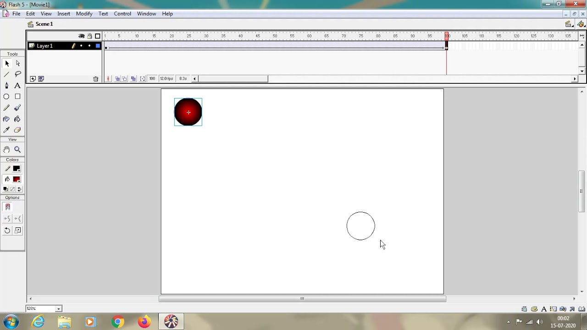Viewport: 587px width, 330px height.
Task: Open the fill color red swatch
Action: click(x=17, y=179)
